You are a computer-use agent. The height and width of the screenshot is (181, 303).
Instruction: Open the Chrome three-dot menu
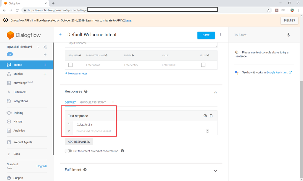(x=299, y=10)
